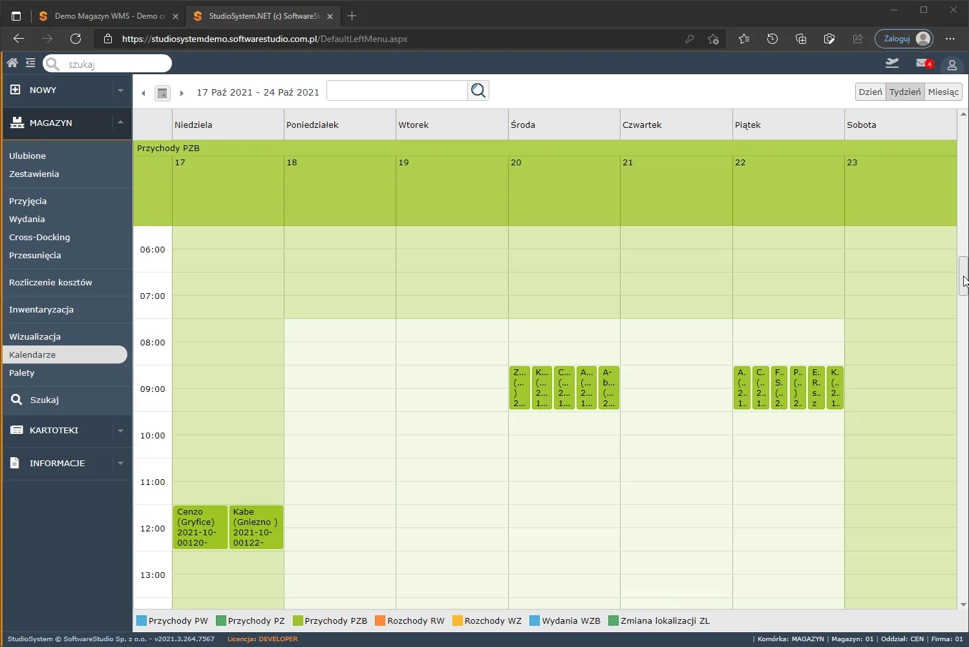Select Kalendarze in sidebar
The height and width of the screenshot is (647, 969).
(65, 354)
